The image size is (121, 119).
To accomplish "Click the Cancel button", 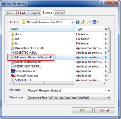I will [105, 110].
